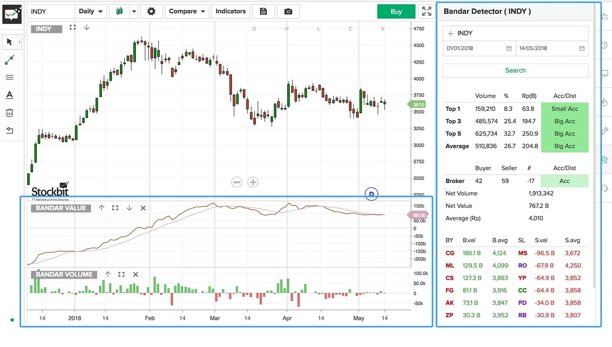612x347 pixels.
Task: Open chart settings with the gear icon
Action: [x=151, y=11]
